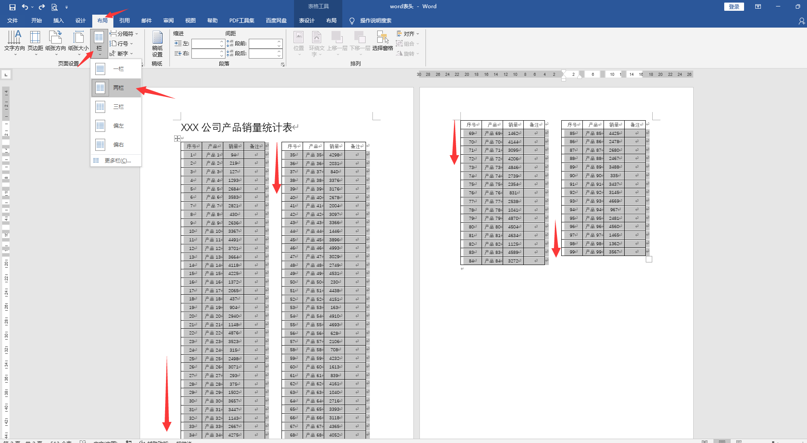Click the share person icon at ribbon right
This screenshot has width=807, height=443.
801,21
